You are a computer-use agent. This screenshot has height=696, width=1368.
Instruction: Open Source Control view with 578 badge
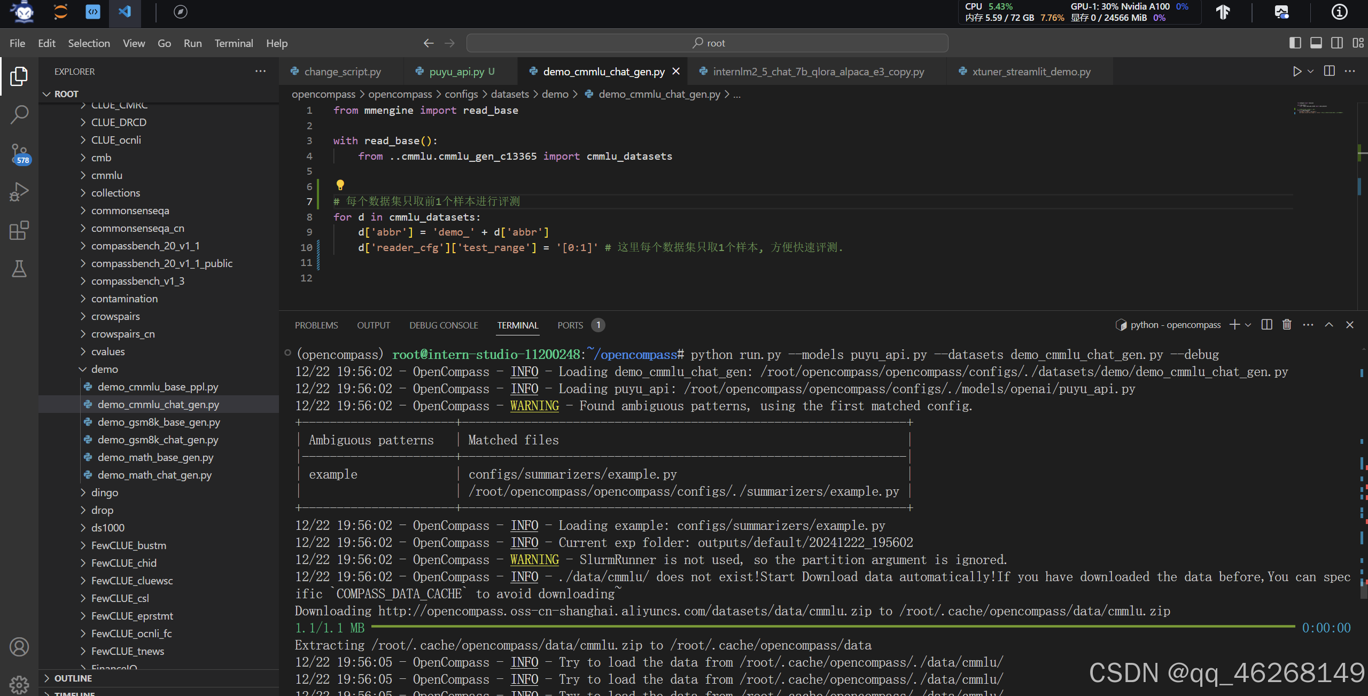click(x=19, y=153)
